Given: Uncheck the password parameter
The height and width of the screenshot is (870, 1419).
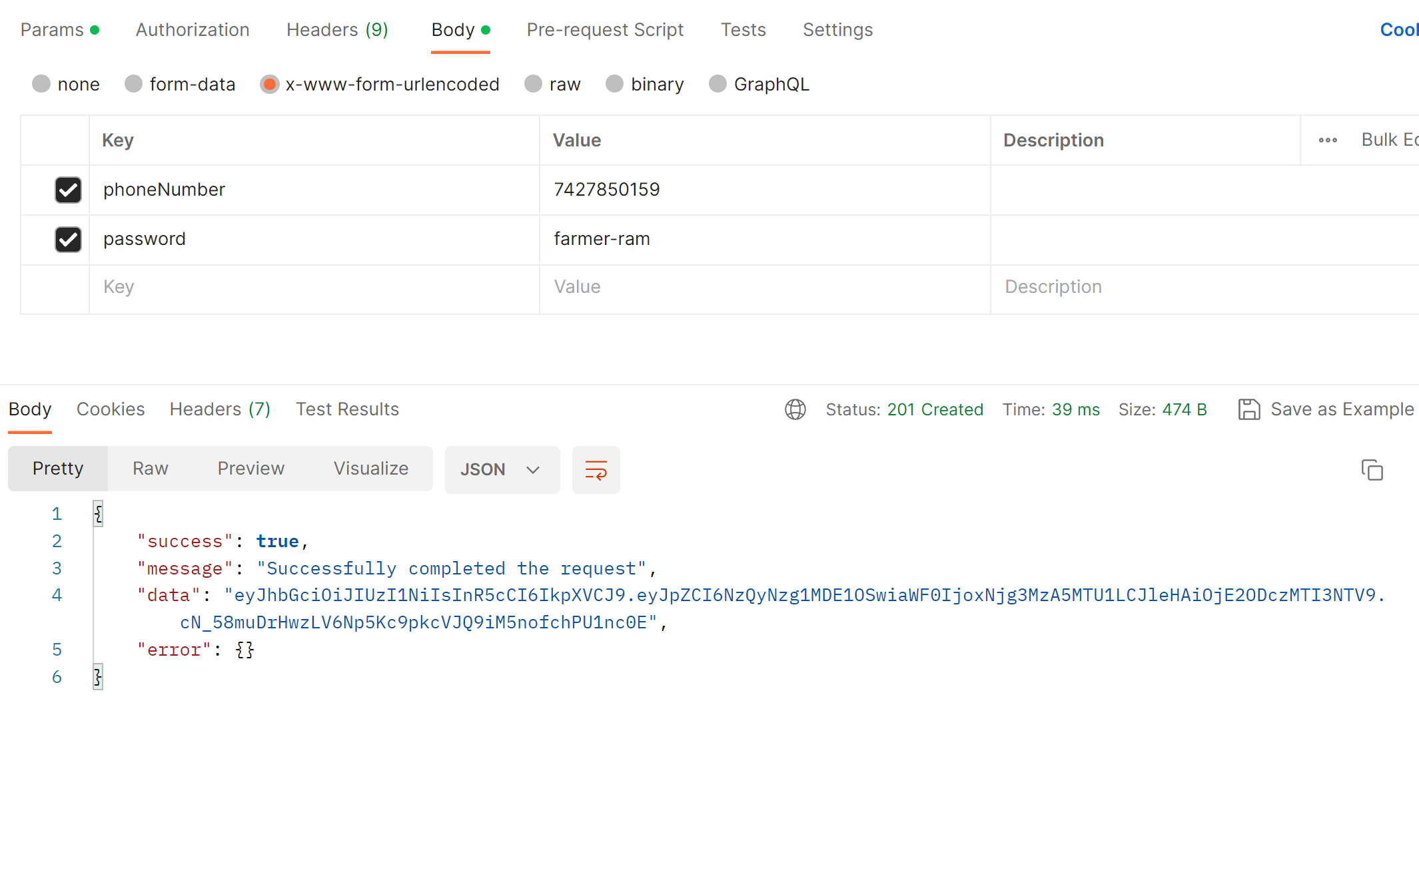Looking at the screenshot, I should (x=67, y=240).
